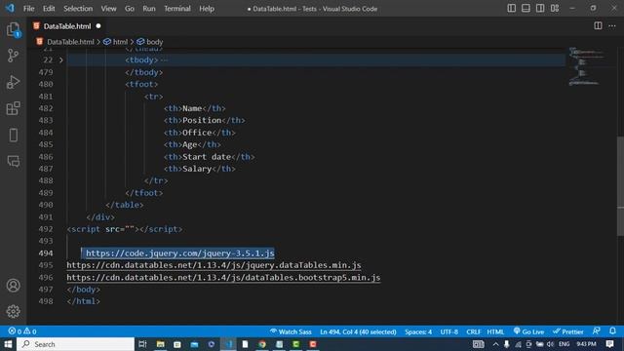
Task: Change end of line sequence CRLF
Action: pyautogui.click(x=473, y=331)
